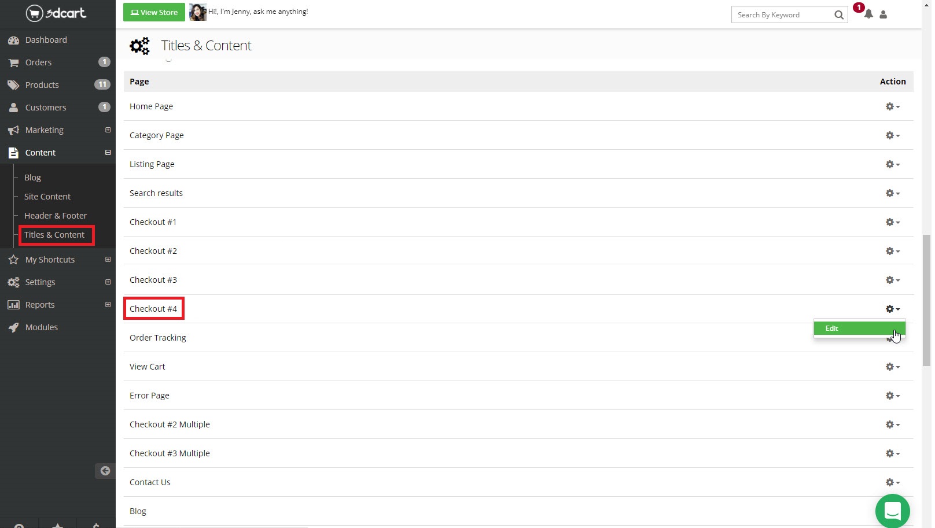Expand the Marketing menu section
This screenshot has height=528, width=935.
point(108,130)
